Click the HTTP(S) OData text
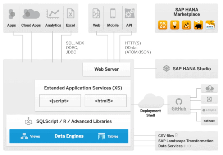Screen dimensions: 223x155 [138, 48]
